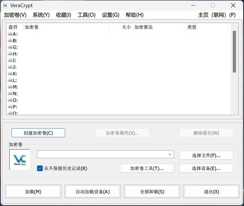Click 加密卷工具(T)... button

(147, 168)
